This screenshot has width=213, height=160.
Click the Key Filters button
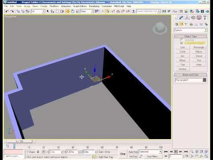point(153,156)
